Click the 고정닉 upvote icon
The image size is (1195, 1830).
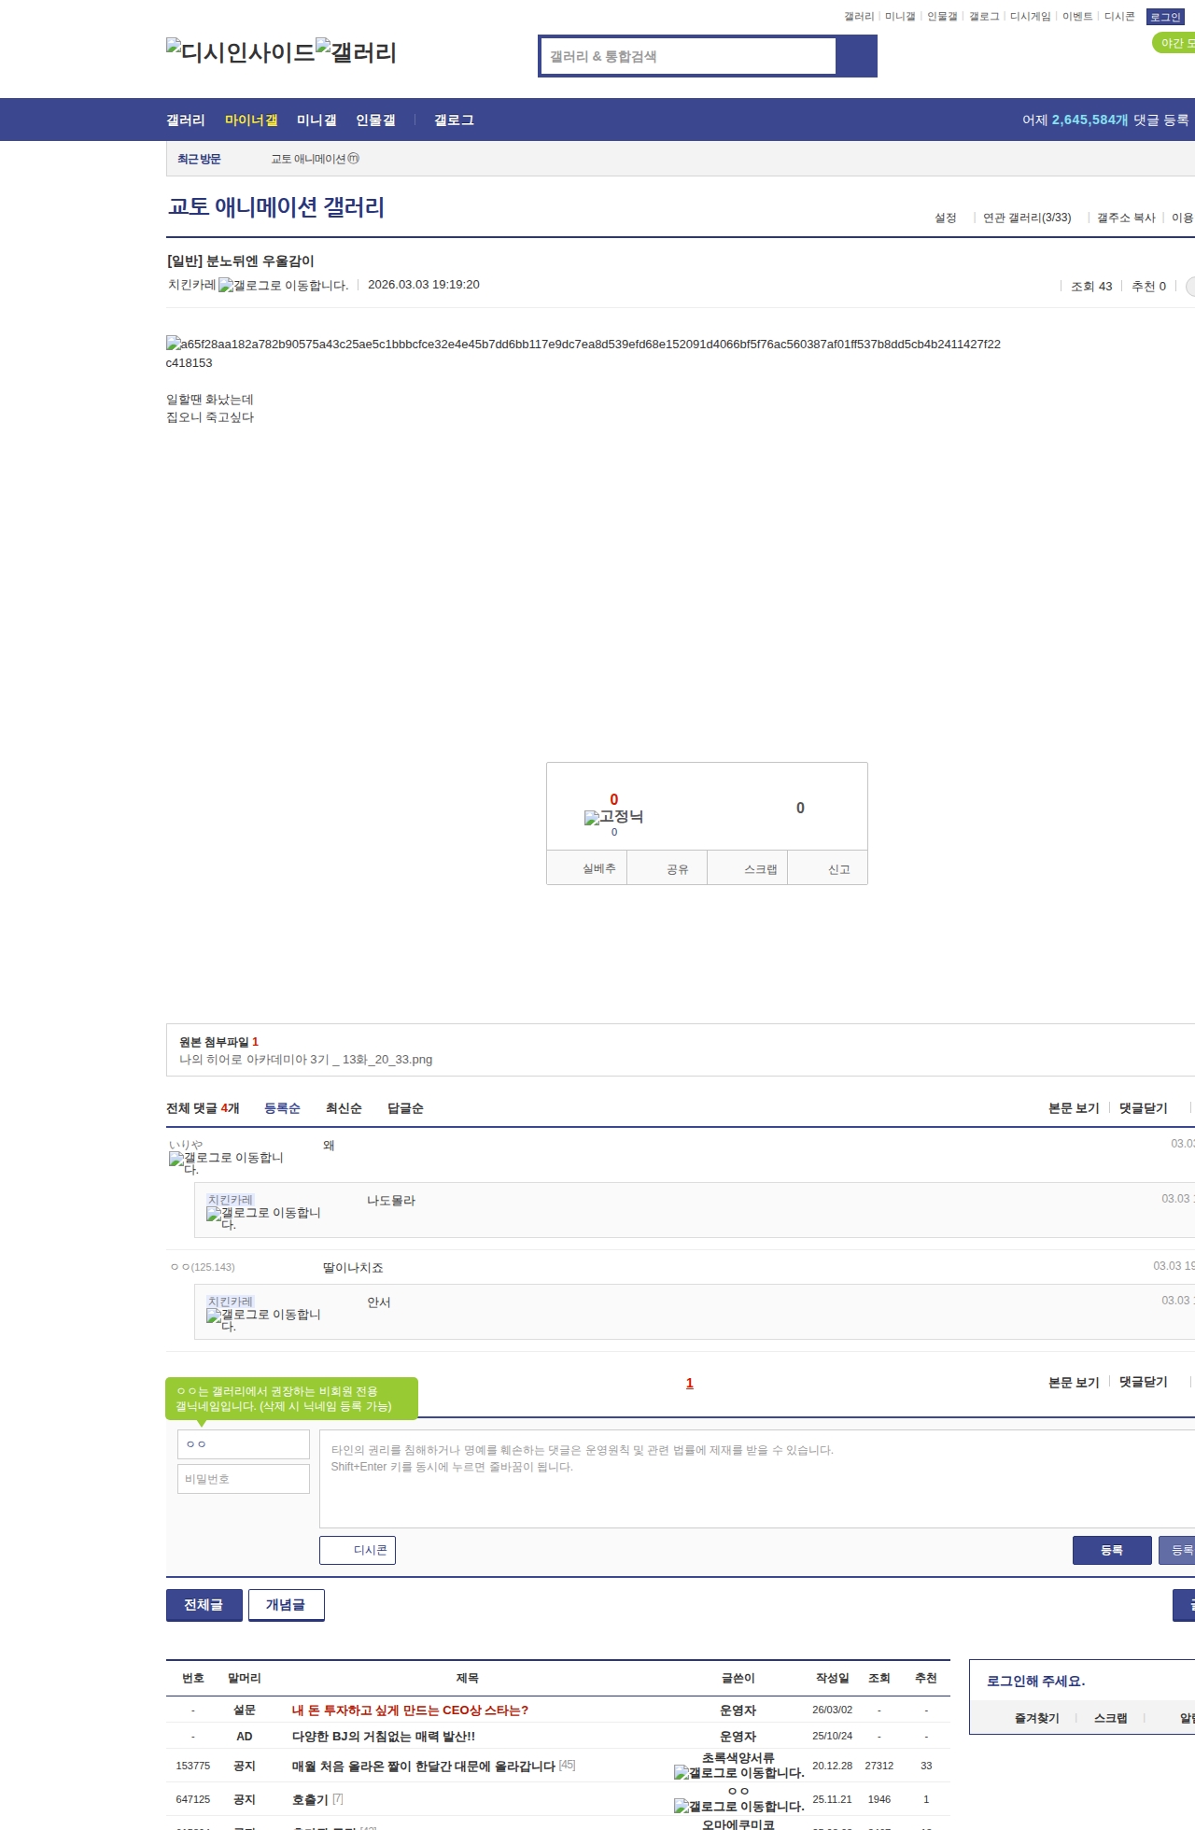pyautogui.click(x=613, y=817)
